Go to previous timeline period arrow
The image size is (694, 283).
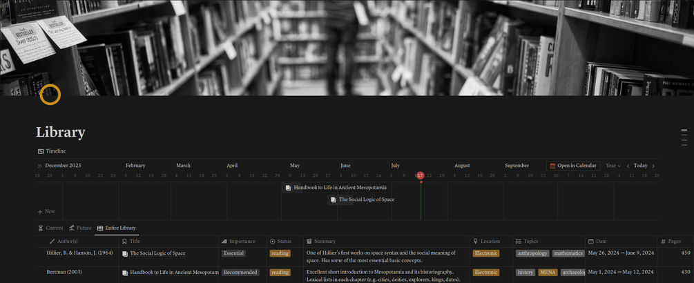click(x=628, y=166)
